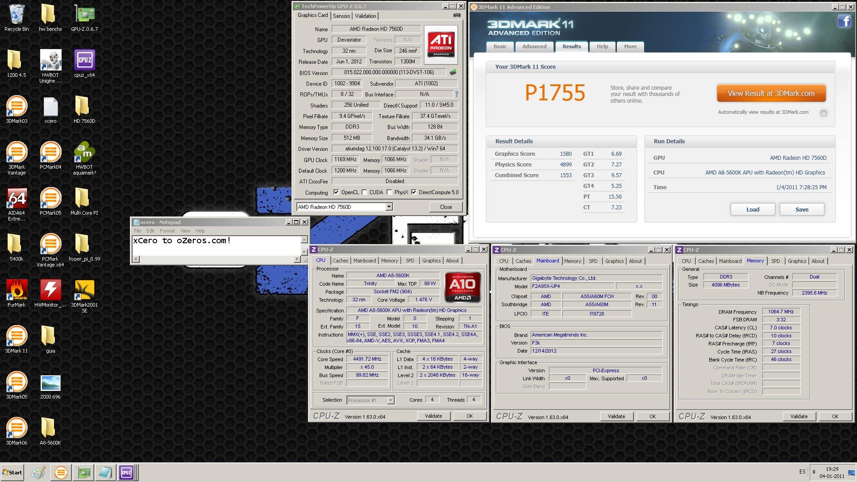Click View Result at 3DMark.com button
The image size is (857, 482).
771,93
